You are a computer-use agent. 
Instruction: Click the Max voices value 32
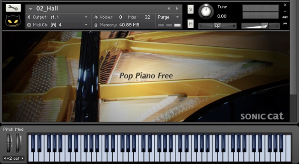tap(147, 17)
